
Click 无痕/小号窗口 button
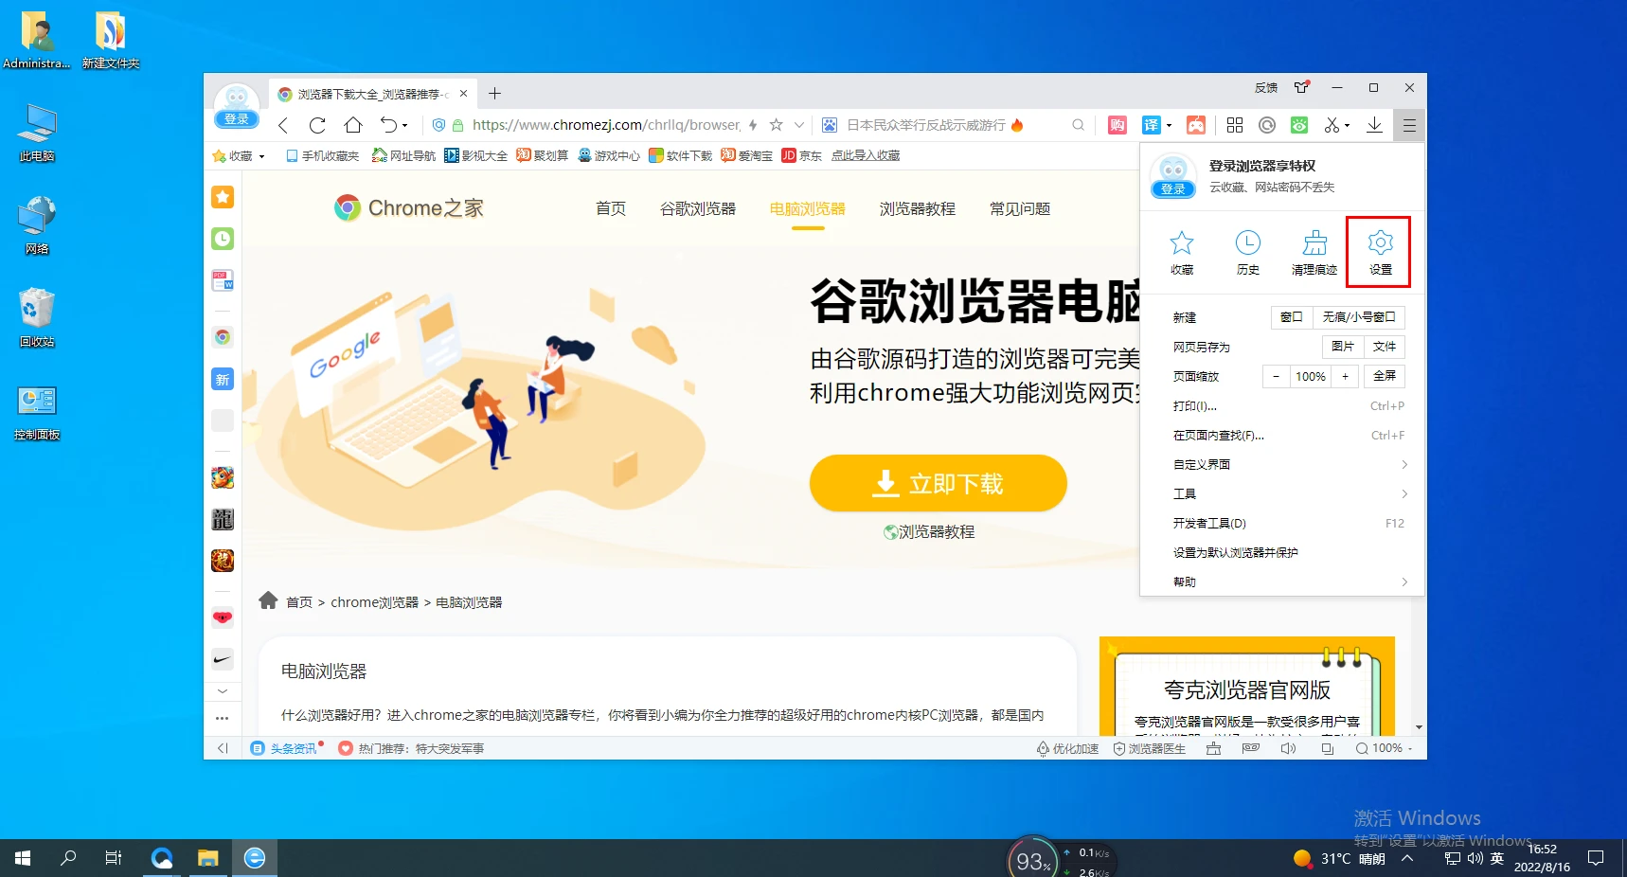coord(1359,317)
